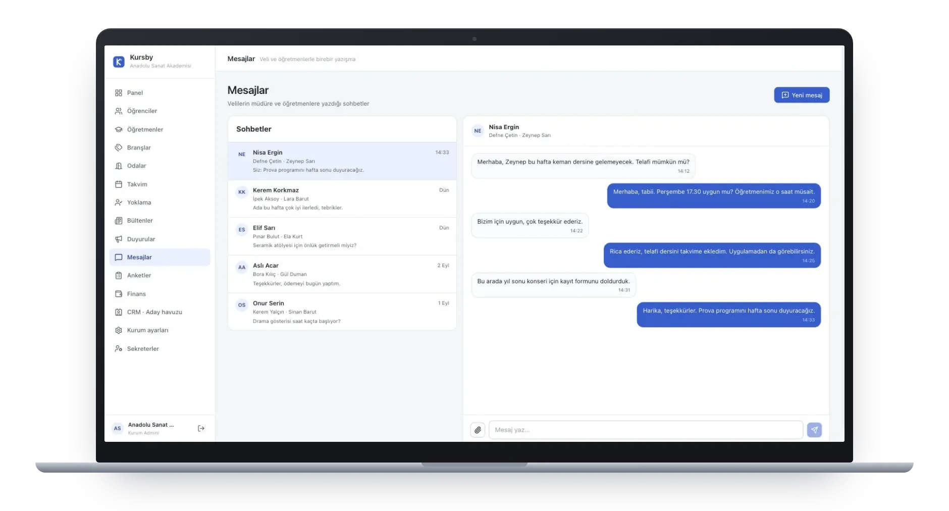Open Kurum ayarları gear icon
The width and height of the screenshot is (949, 511).
click(119, 330)
